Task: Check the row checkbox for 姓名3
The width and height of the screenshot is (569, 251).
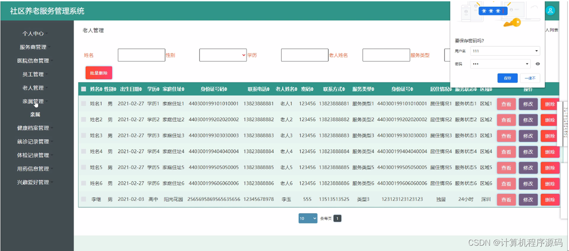Action: (83, 136)
